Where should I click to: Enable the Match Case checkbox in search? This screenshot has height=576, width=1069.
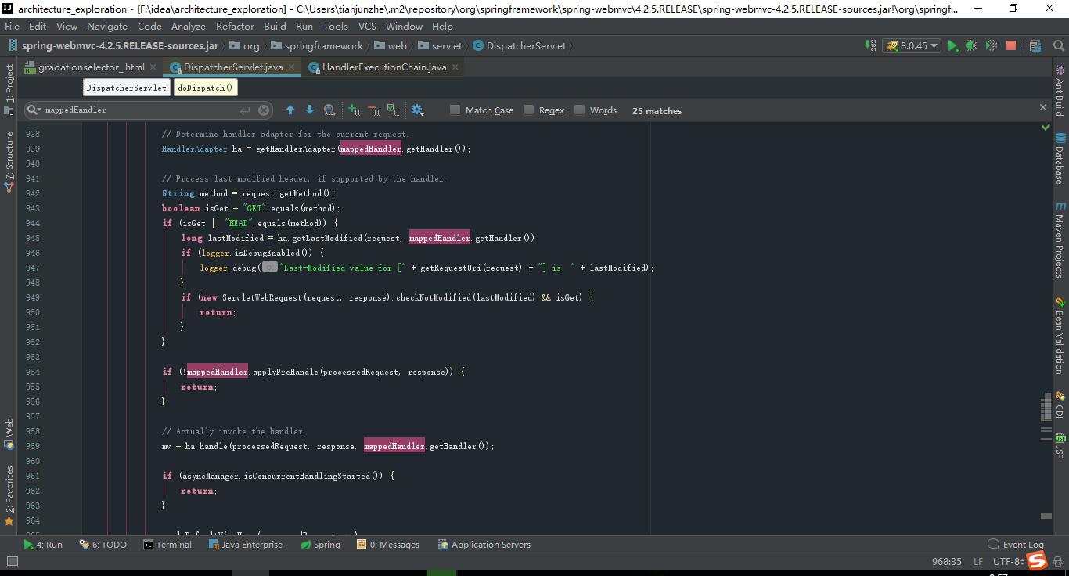click(x=455, y=110)
